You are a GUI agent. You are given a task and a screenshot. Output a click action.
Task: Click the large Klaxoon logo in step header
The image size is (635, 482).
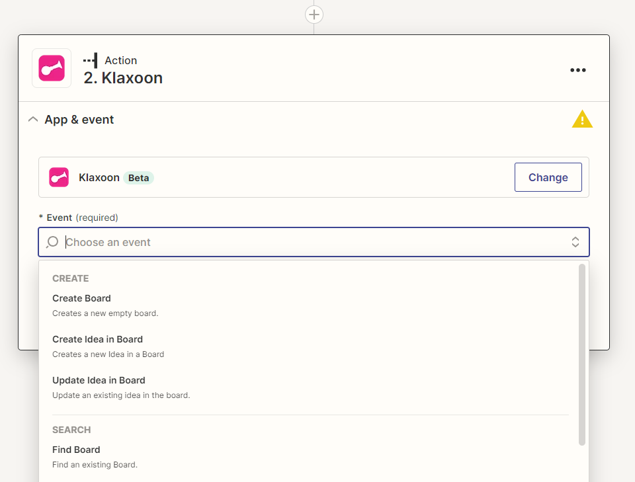(x=52, y=68)
